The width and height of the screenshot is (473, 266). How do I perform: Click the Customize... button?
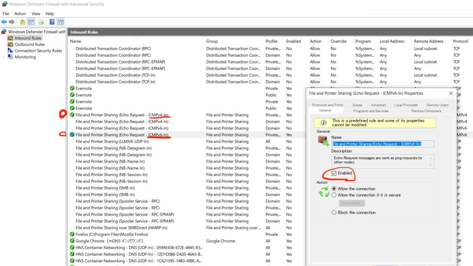(352, 203)
